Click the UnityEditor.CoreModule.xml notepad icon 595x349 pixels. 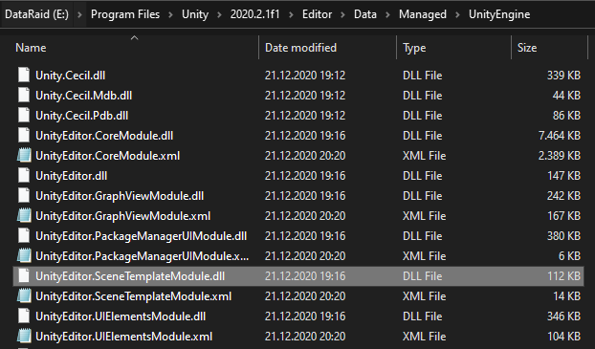pos(24,156)
